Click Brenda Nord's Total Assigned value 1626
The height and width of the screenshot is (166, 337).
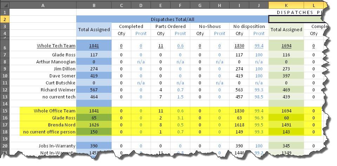point(94,125)
